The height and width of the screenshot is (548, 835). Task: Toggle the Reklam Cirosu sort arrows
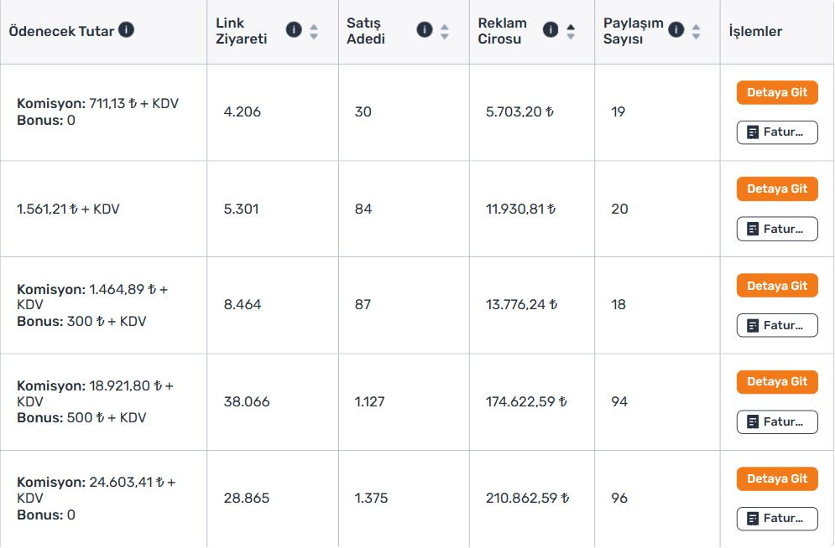pos(571,32)
